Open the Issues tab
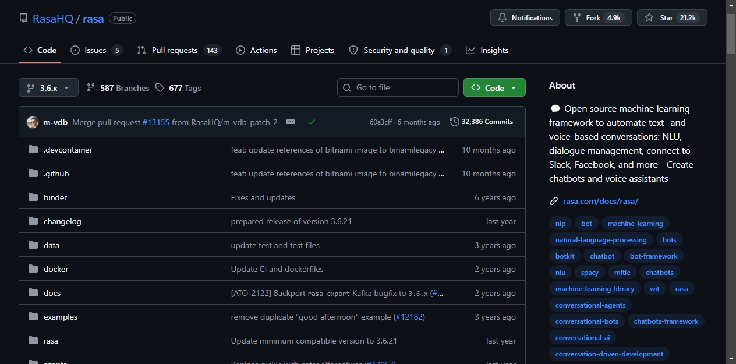This screenshot has height=364, width=736. (96, 50)
